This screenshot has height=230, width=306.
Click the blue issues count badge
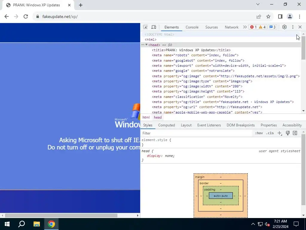pos(273,27)
